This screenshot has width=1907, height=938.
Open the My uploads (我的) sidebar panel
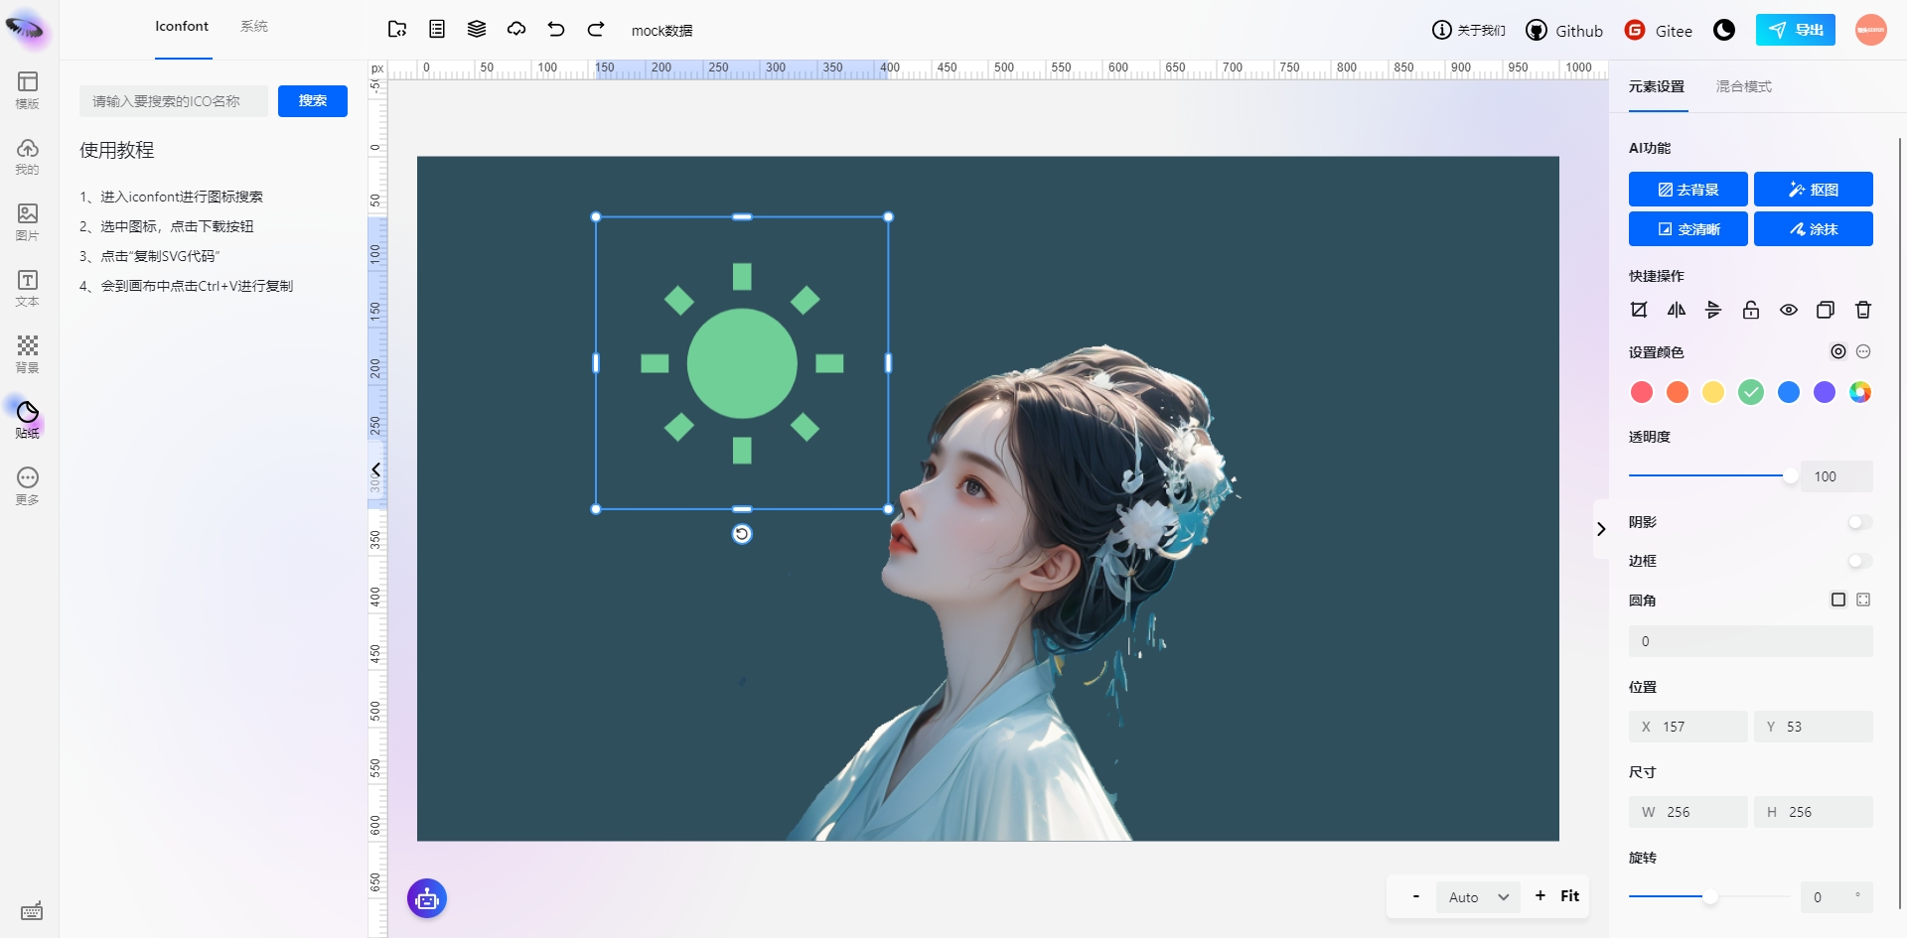click(28, 156)
